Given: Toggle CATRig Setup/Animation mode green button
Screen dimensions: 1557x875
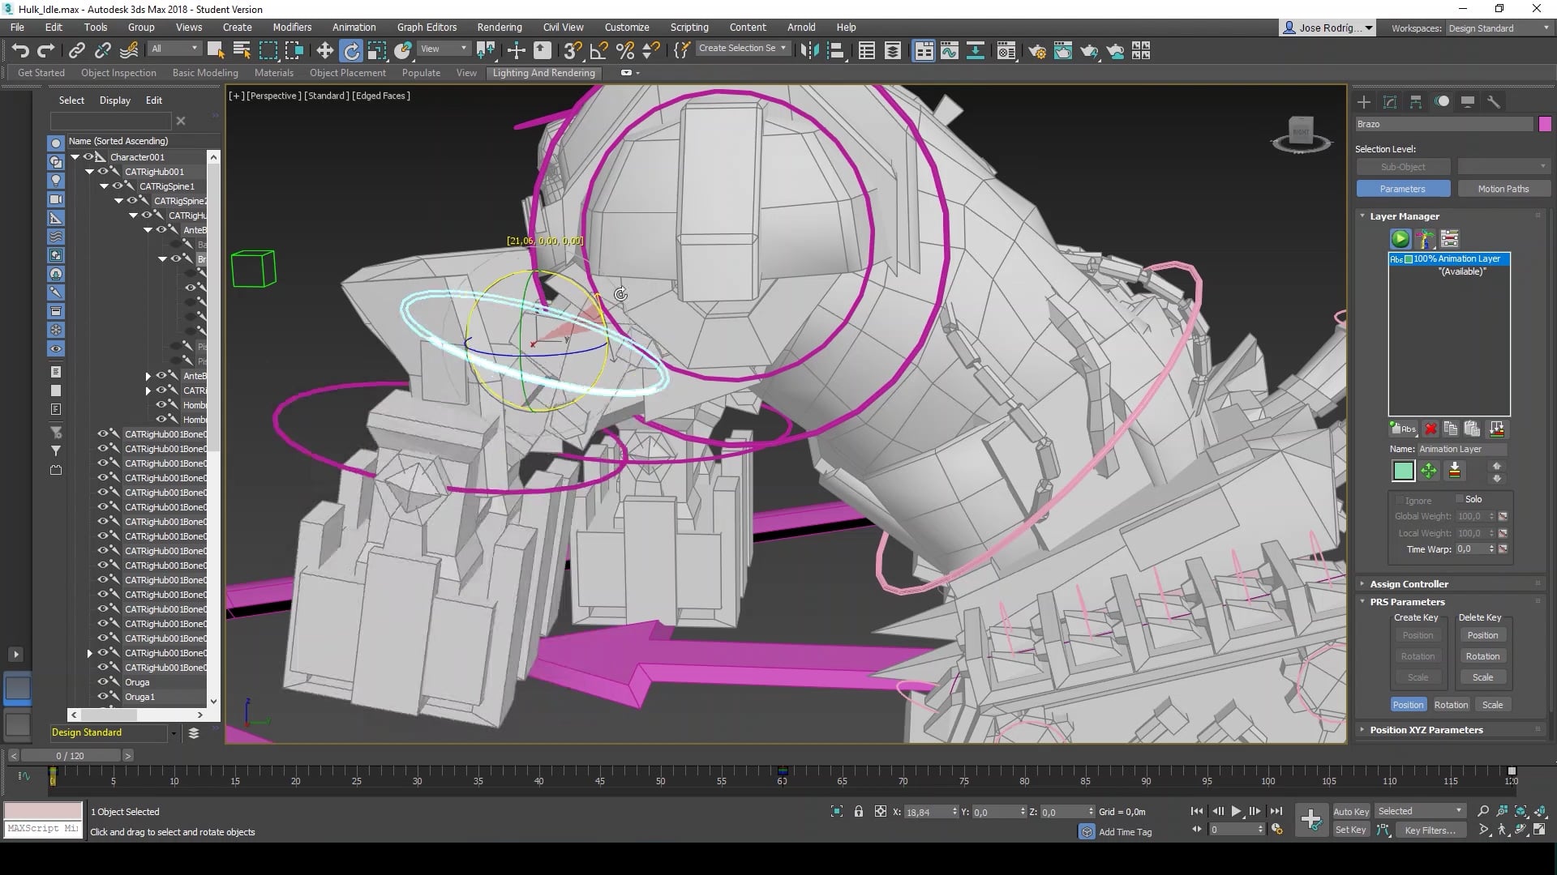Looking at the screenshot, I should point(1400,238).
